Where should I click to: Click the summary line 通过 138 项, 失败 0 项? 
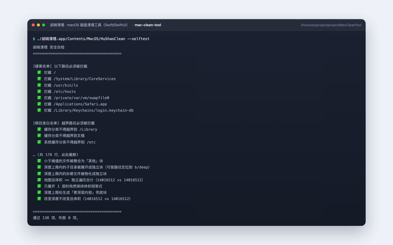pyautogui.click(x=56, y=218)
